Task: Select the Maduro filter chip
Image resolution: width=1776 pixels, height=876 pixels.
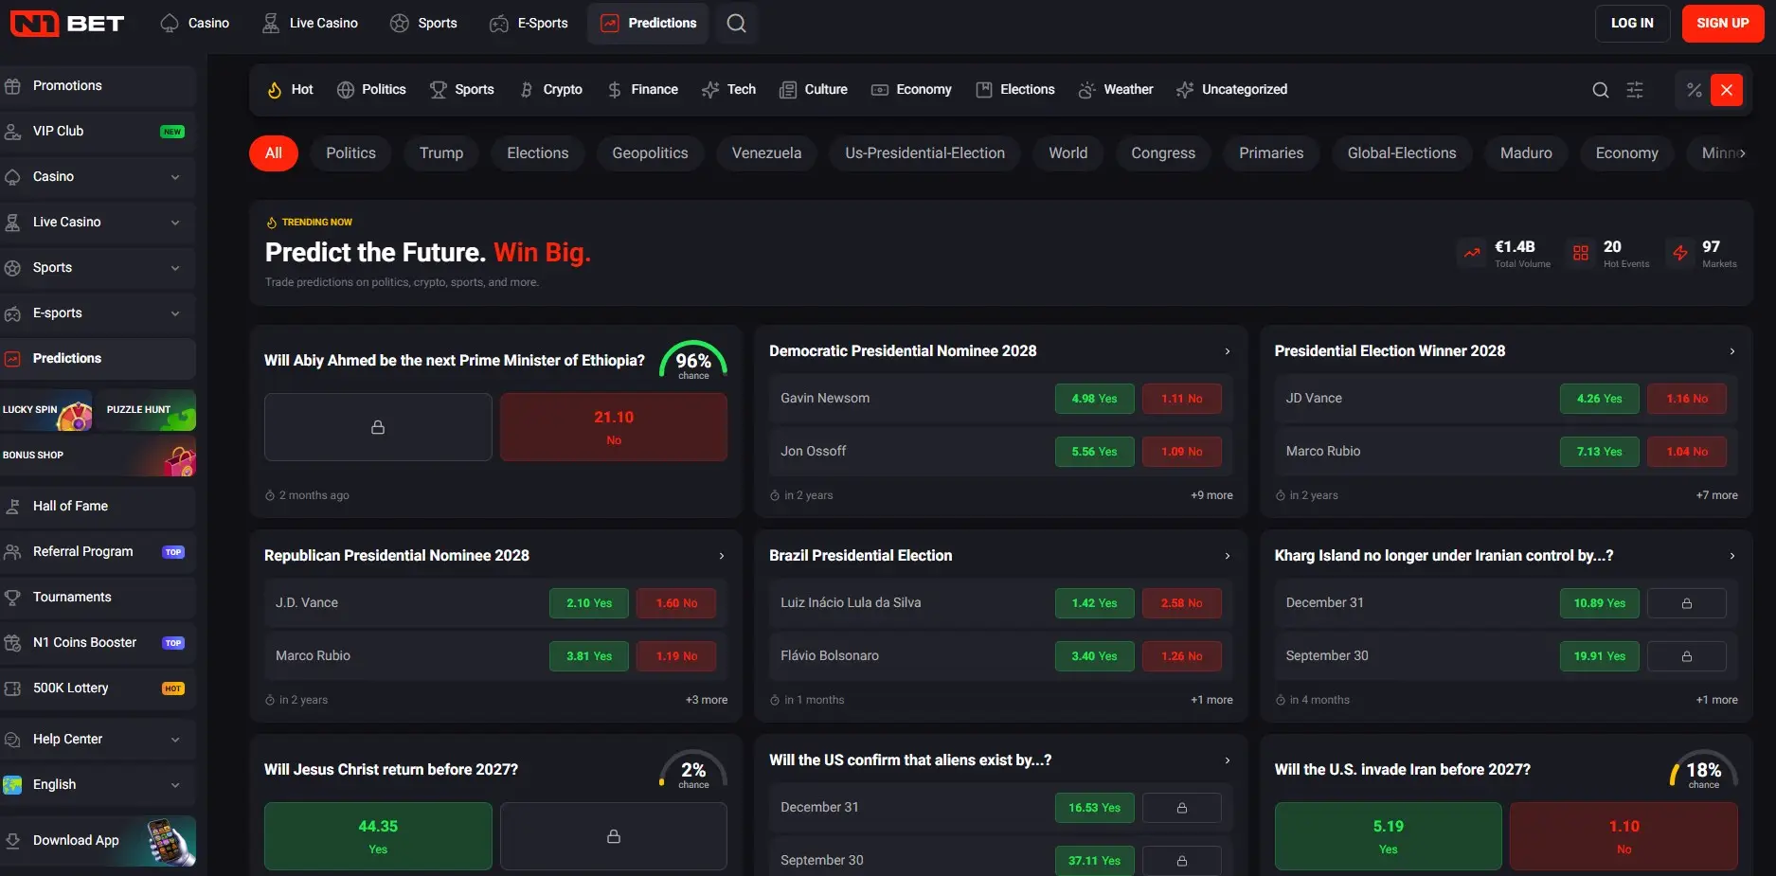Action: click(1526, 153)
